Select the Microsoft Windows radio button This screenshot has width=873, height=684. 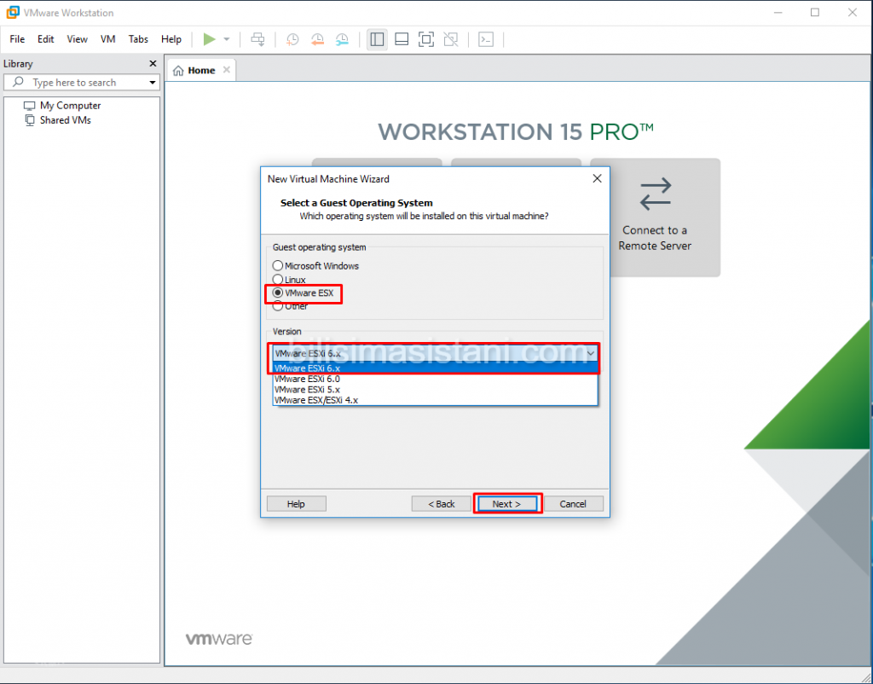278,266
